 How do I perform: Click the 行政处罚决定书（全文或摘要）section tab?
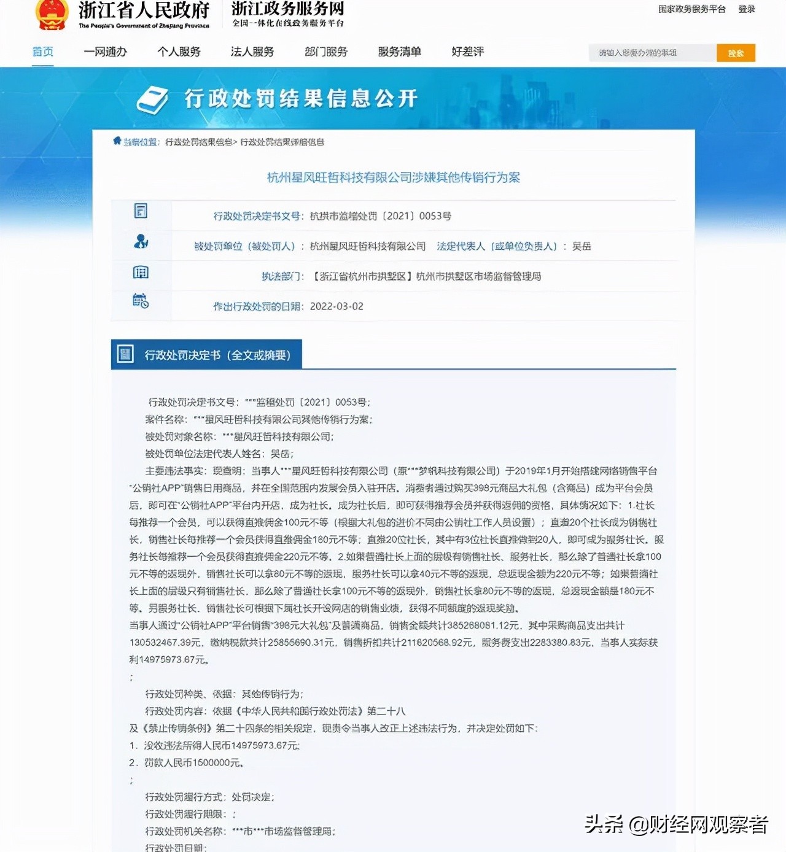pos(206,355)
